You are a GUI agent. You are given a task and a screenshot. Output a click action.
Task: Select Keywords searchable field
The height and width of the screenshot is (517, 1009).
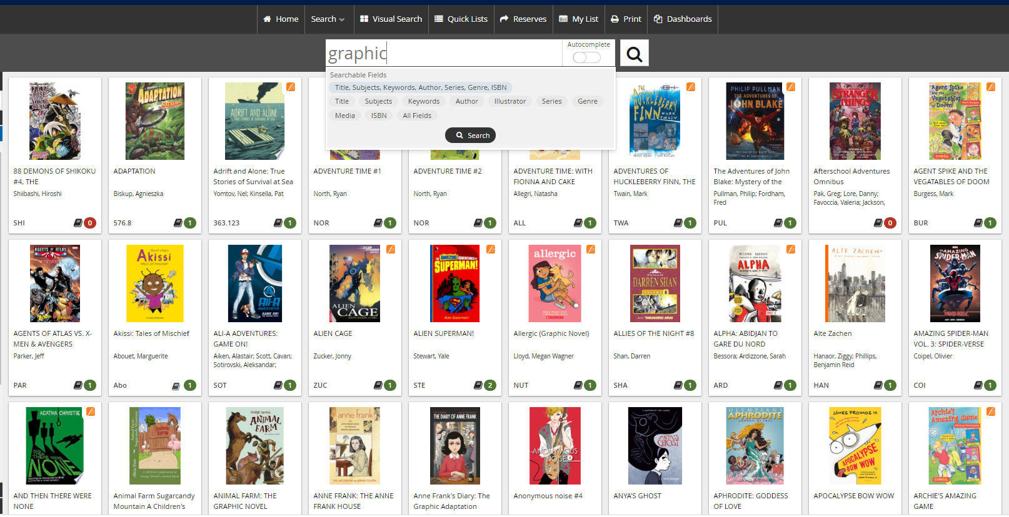pyautogui.click(x=424, y=101)
